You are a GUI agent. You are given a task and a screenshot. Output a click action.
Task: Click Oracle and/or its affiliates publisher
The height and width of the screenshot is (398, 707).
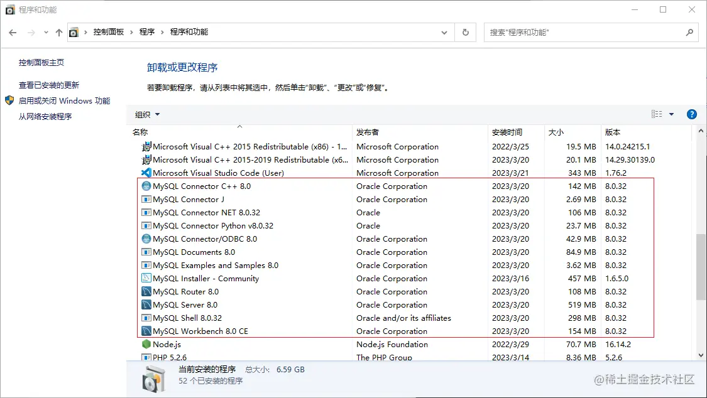coord(403,318)
